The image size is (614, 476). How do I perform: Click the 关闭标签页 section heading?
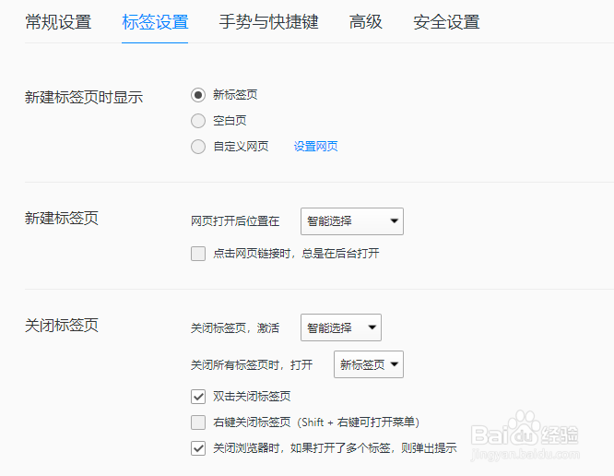[62, 325]
